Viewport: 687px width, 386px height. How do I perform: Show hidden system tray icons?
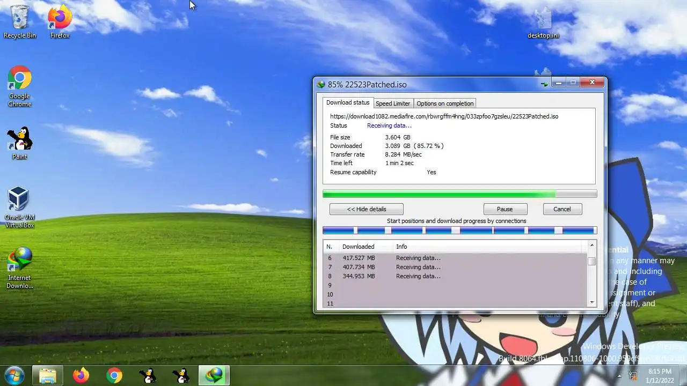coord(619,375)
